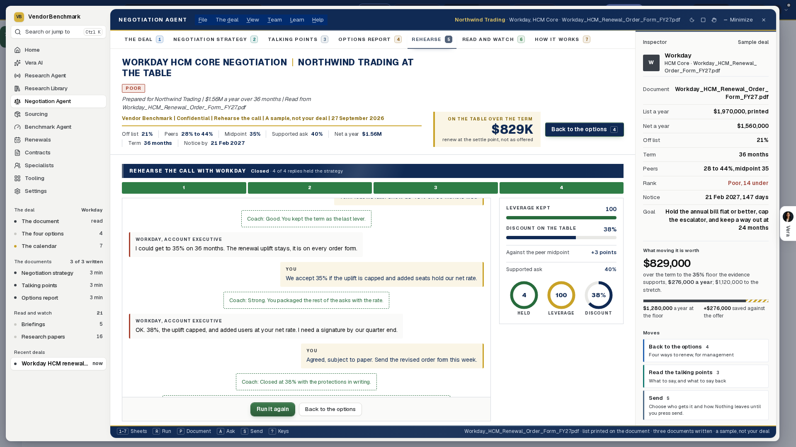Click the hand icon in the title bar
The width and height of the screenshot is (796, 447).
click(714, 20)
